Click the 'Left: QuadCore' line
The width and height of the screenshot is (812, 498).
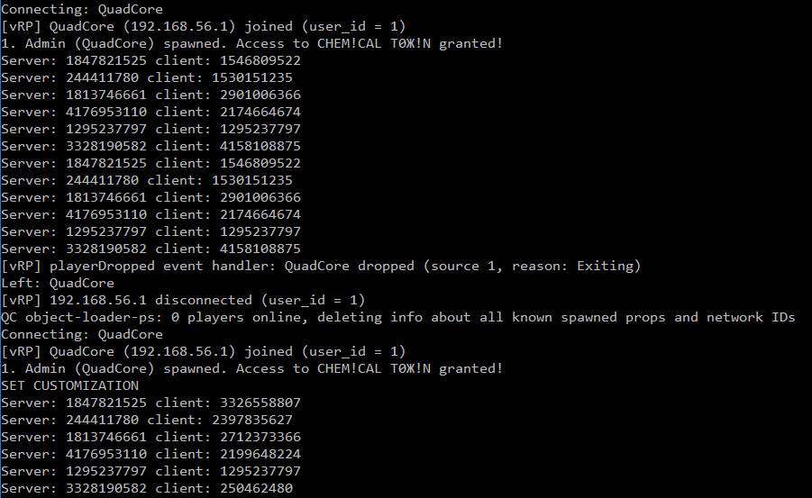click(x=58, y=283)
